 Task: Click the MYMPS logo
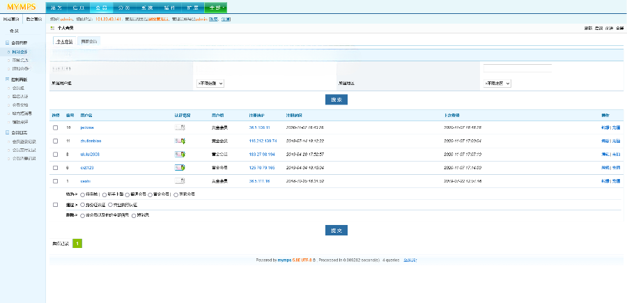pos(21,8)
